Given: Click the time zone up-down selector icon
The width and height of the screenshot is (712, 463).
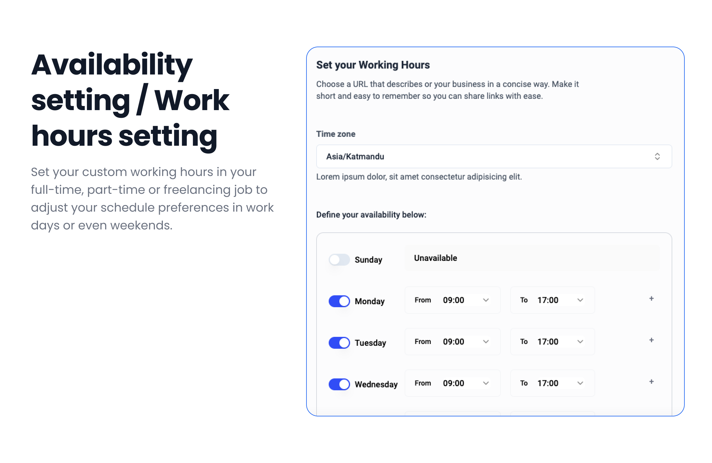Looking at the screenshot, I should click(x=657, y=156).
